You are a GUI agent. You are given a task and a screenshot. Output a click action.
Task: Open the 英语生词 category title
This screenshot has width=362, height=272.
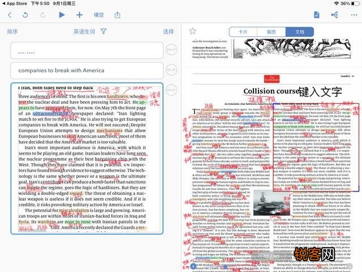84,32
